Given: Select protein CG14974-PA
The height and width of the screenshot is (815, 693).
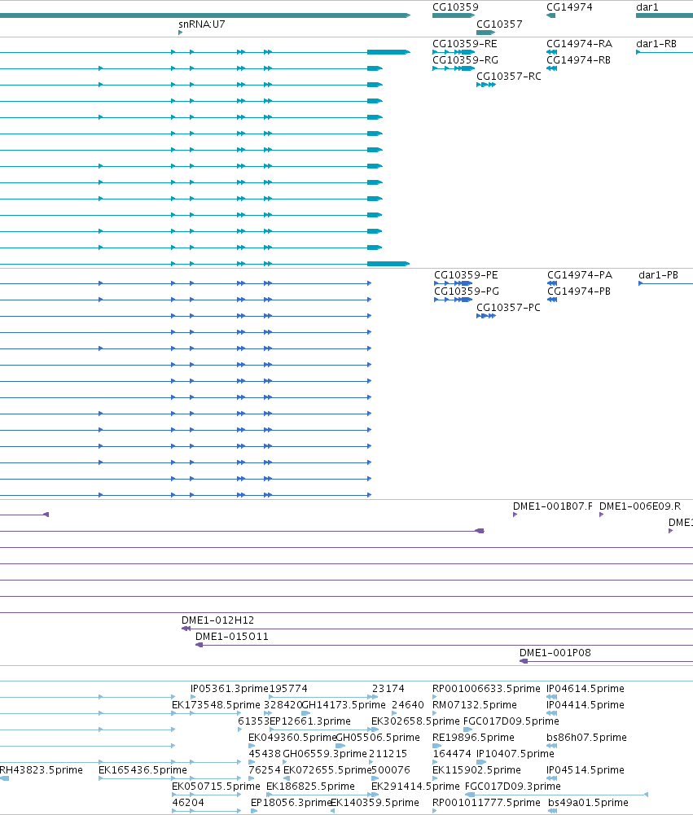Looking at the screenshot, I should click(580, 275).
